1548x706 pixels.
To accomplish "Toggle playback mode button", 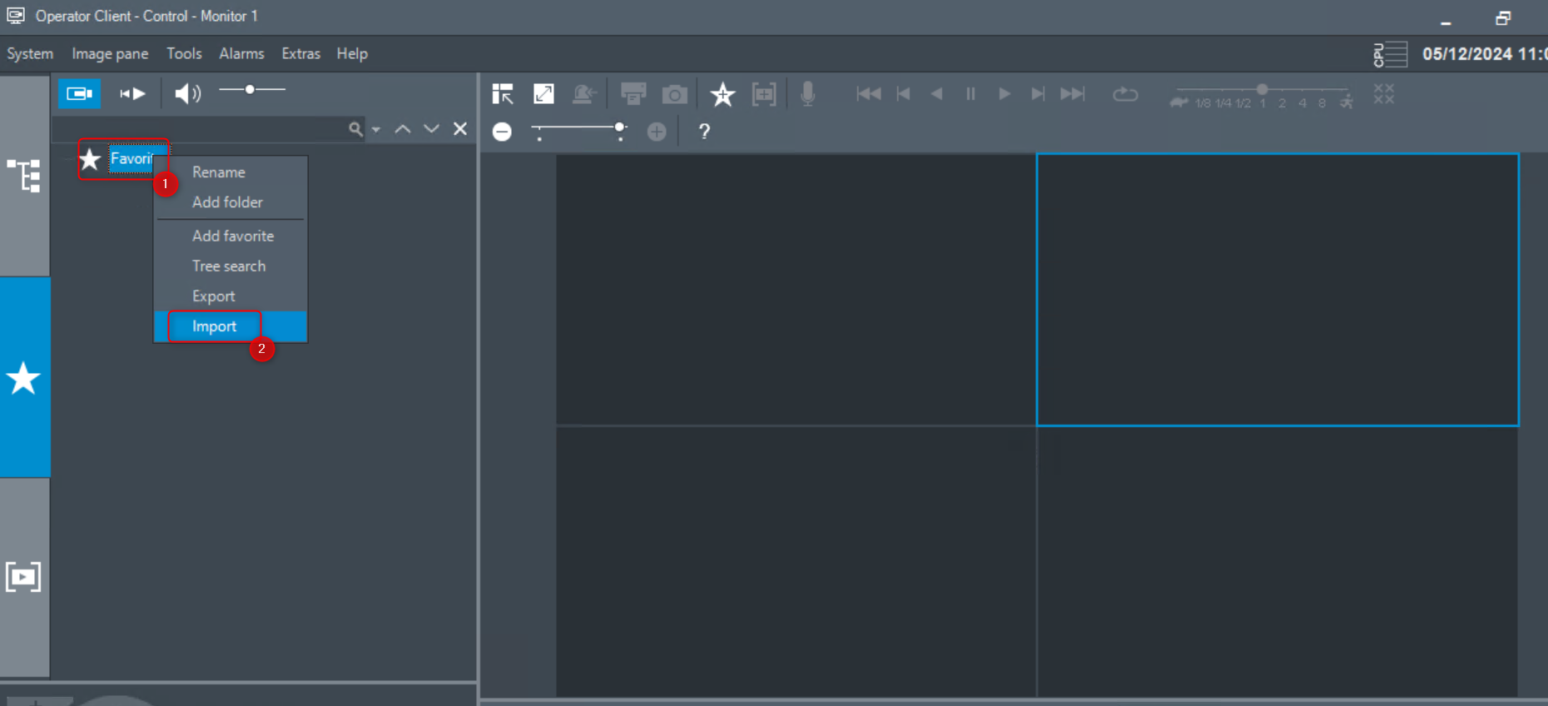I will pos(132,93).
